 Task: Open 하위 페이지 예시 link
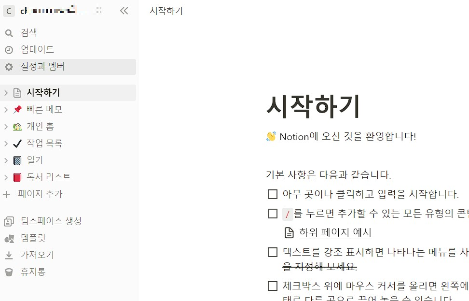point(335,232)
